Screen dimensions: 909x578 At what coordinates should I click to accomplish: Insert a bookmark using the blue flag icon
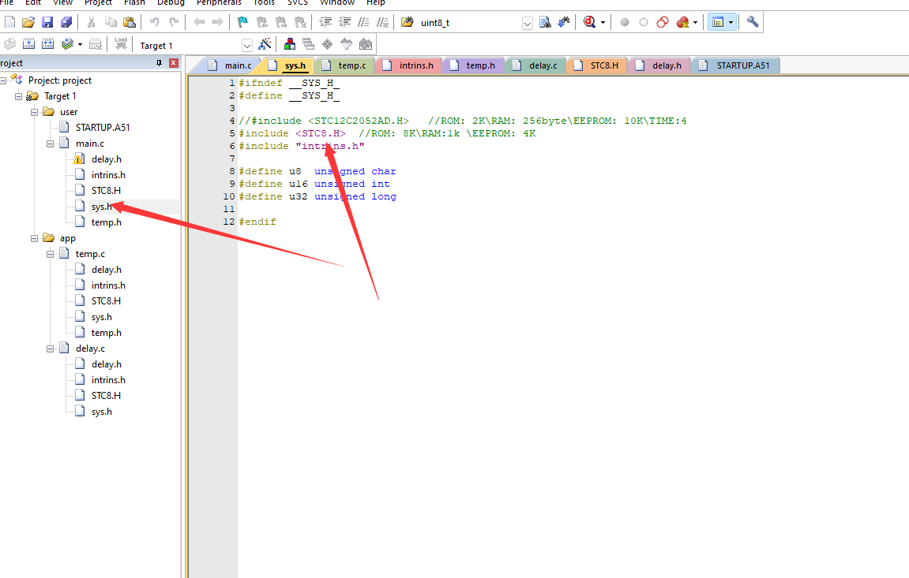[242, 22]
